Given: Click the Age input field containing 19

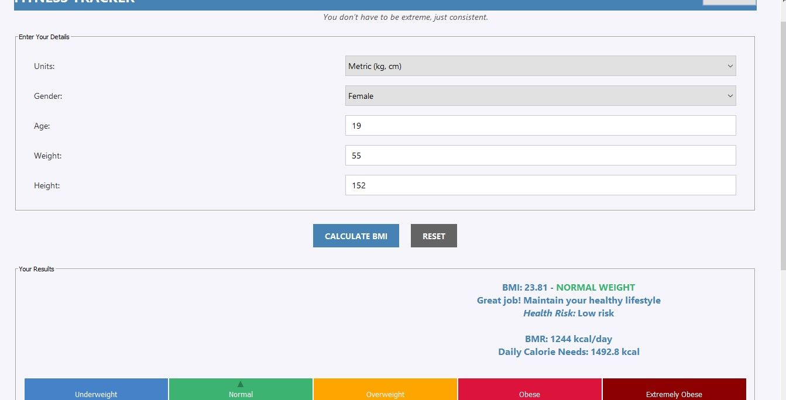Looking at the screenshot, I should (x=540, y=126).
